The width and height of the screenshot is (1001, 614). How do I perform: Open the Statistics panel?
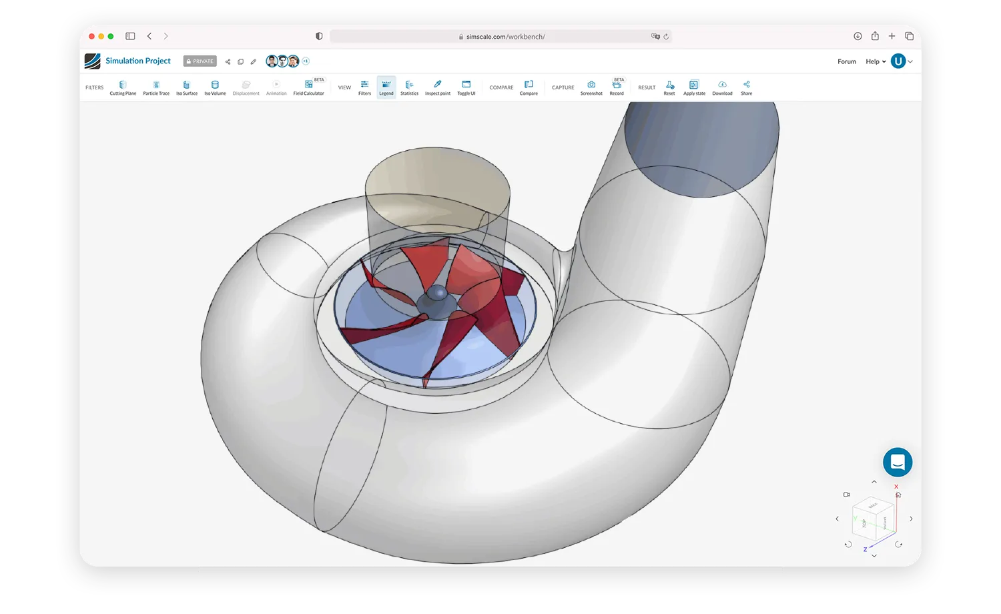click(409, 87)
